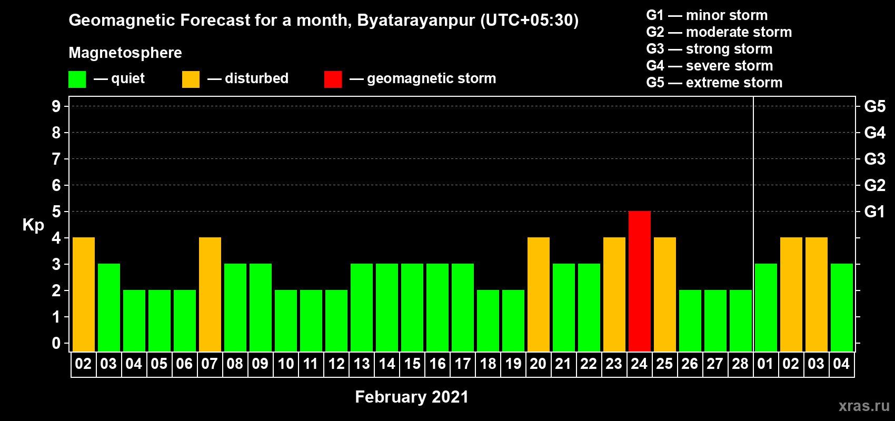Select the orange bar for February 07
This screenshot has height=421, width=895.
(210, 294)
